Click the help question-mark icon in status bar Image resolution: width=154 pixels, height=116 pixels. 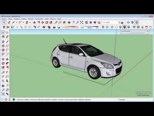pyautogui.click(x=14, y=100)
